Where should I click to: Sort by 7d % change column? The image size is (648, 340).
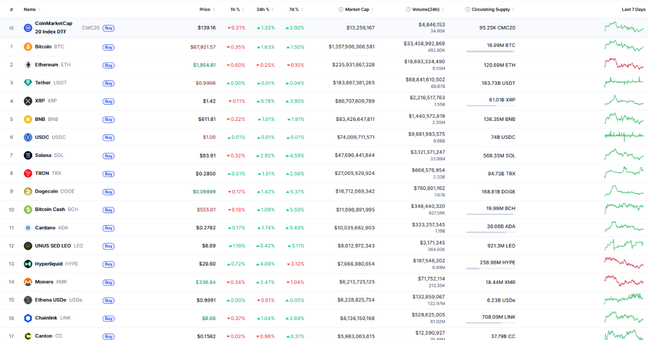(294, 9)
